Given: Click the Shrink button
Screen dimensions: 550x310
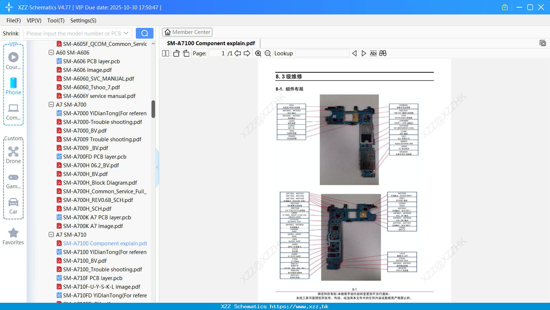Looking at the screenshot, I should (x=10, y=33).
